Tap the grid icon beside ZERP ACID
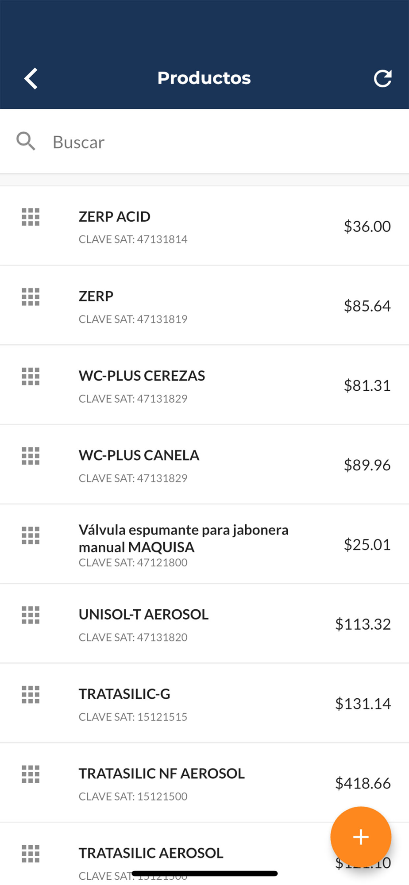The height and width of the screenshot is (885, 409). (x=31, y=217)
